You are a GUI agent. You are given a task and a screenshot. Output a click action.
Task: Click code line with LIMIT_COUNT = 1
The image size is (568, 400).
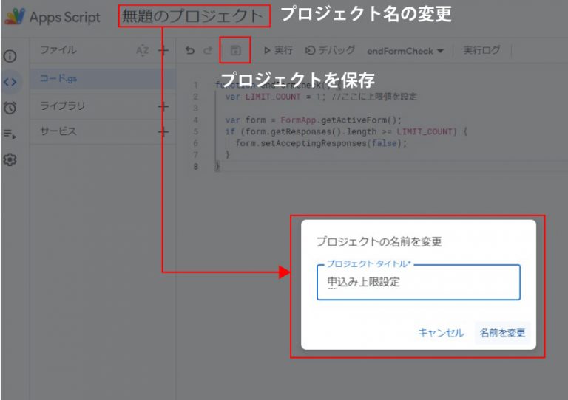tap(321, 97)
